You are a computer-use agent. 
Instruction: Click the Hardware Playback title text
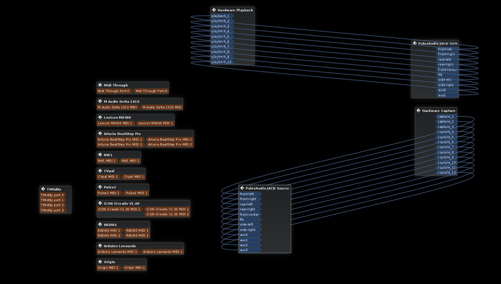235,10
